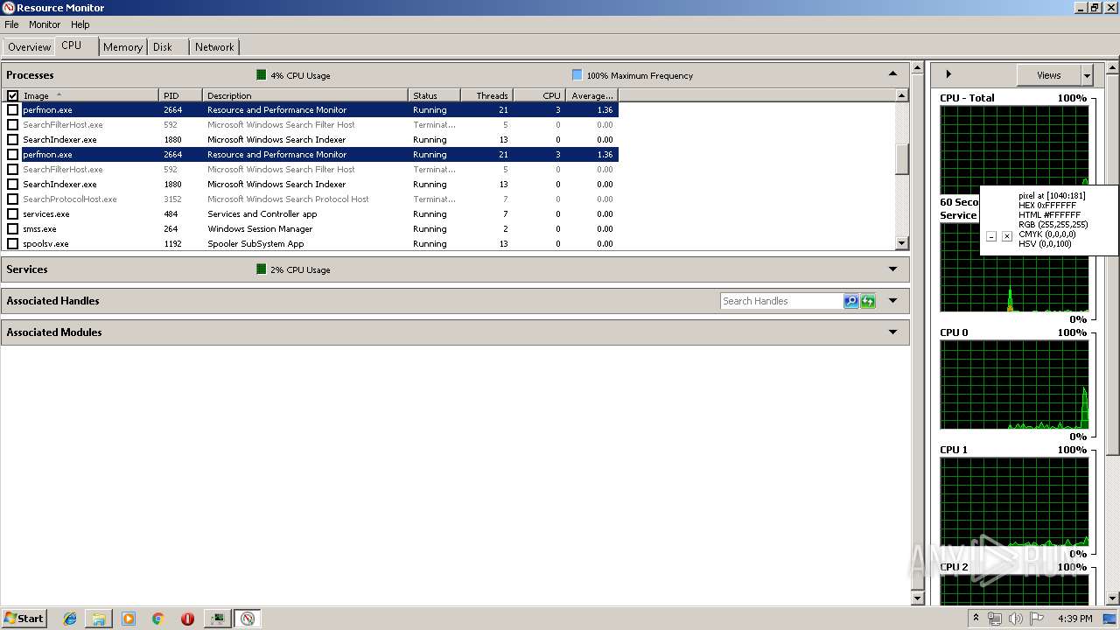The width and height of the screenshot is (1120, 630).
Task: Open the Help menu
Action: click(x=80, y=24)
